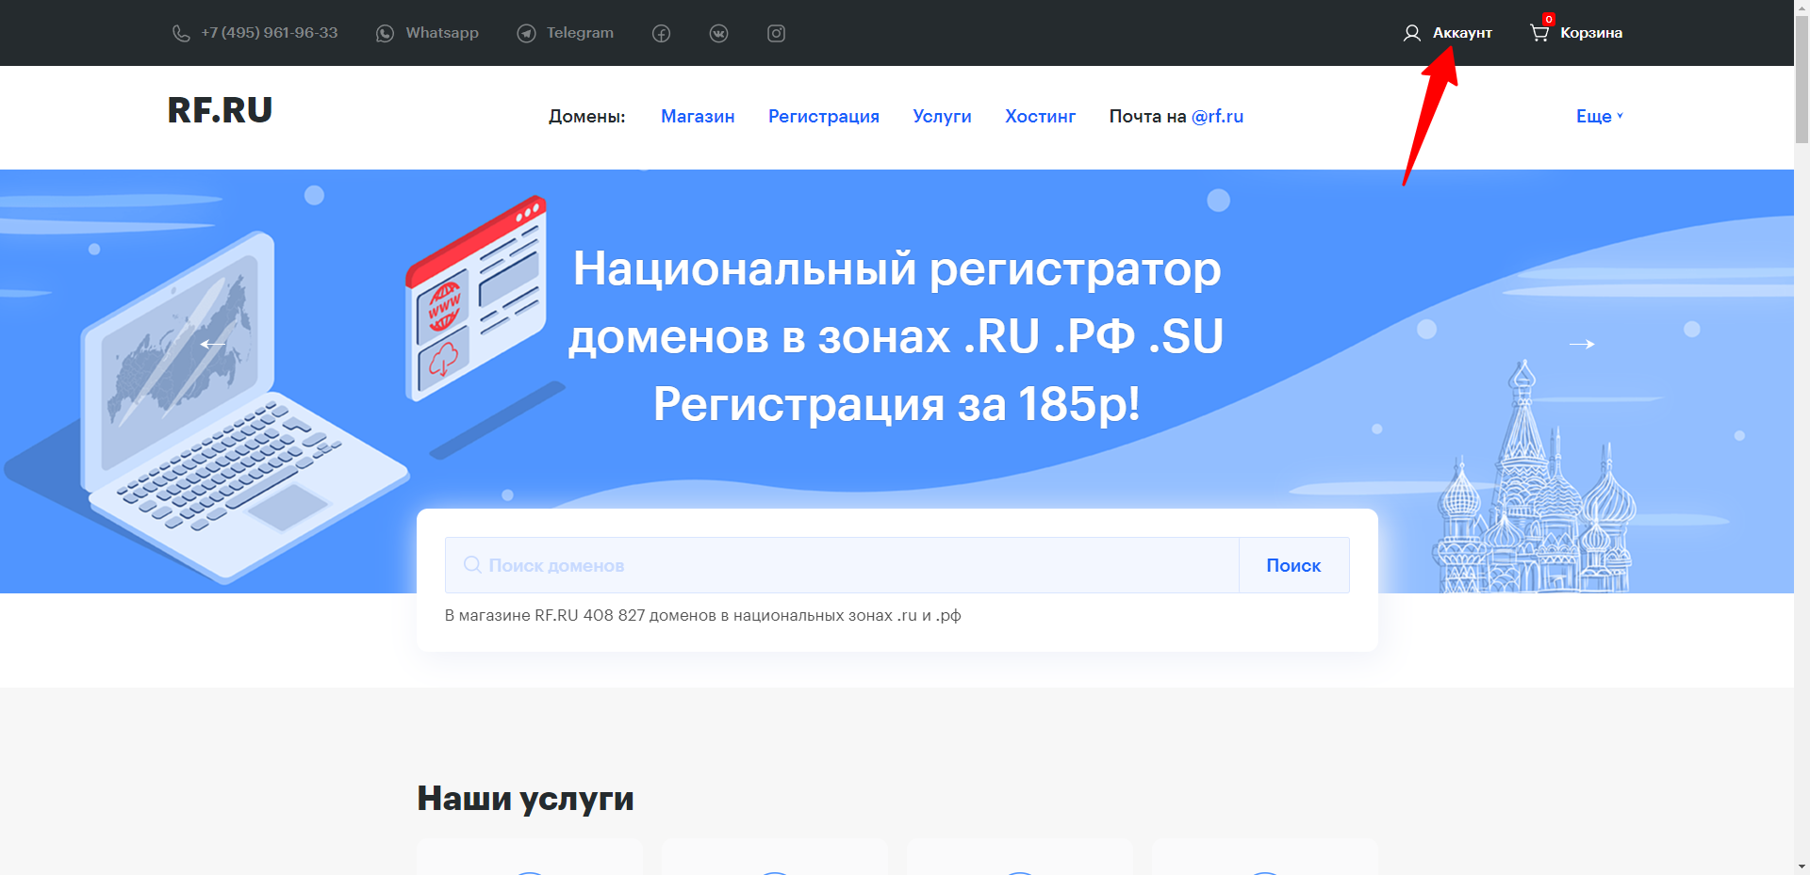This screenshot has width=1810, height=875.
Task: Click the Whatsapp contact link
Action: [427, 33]
